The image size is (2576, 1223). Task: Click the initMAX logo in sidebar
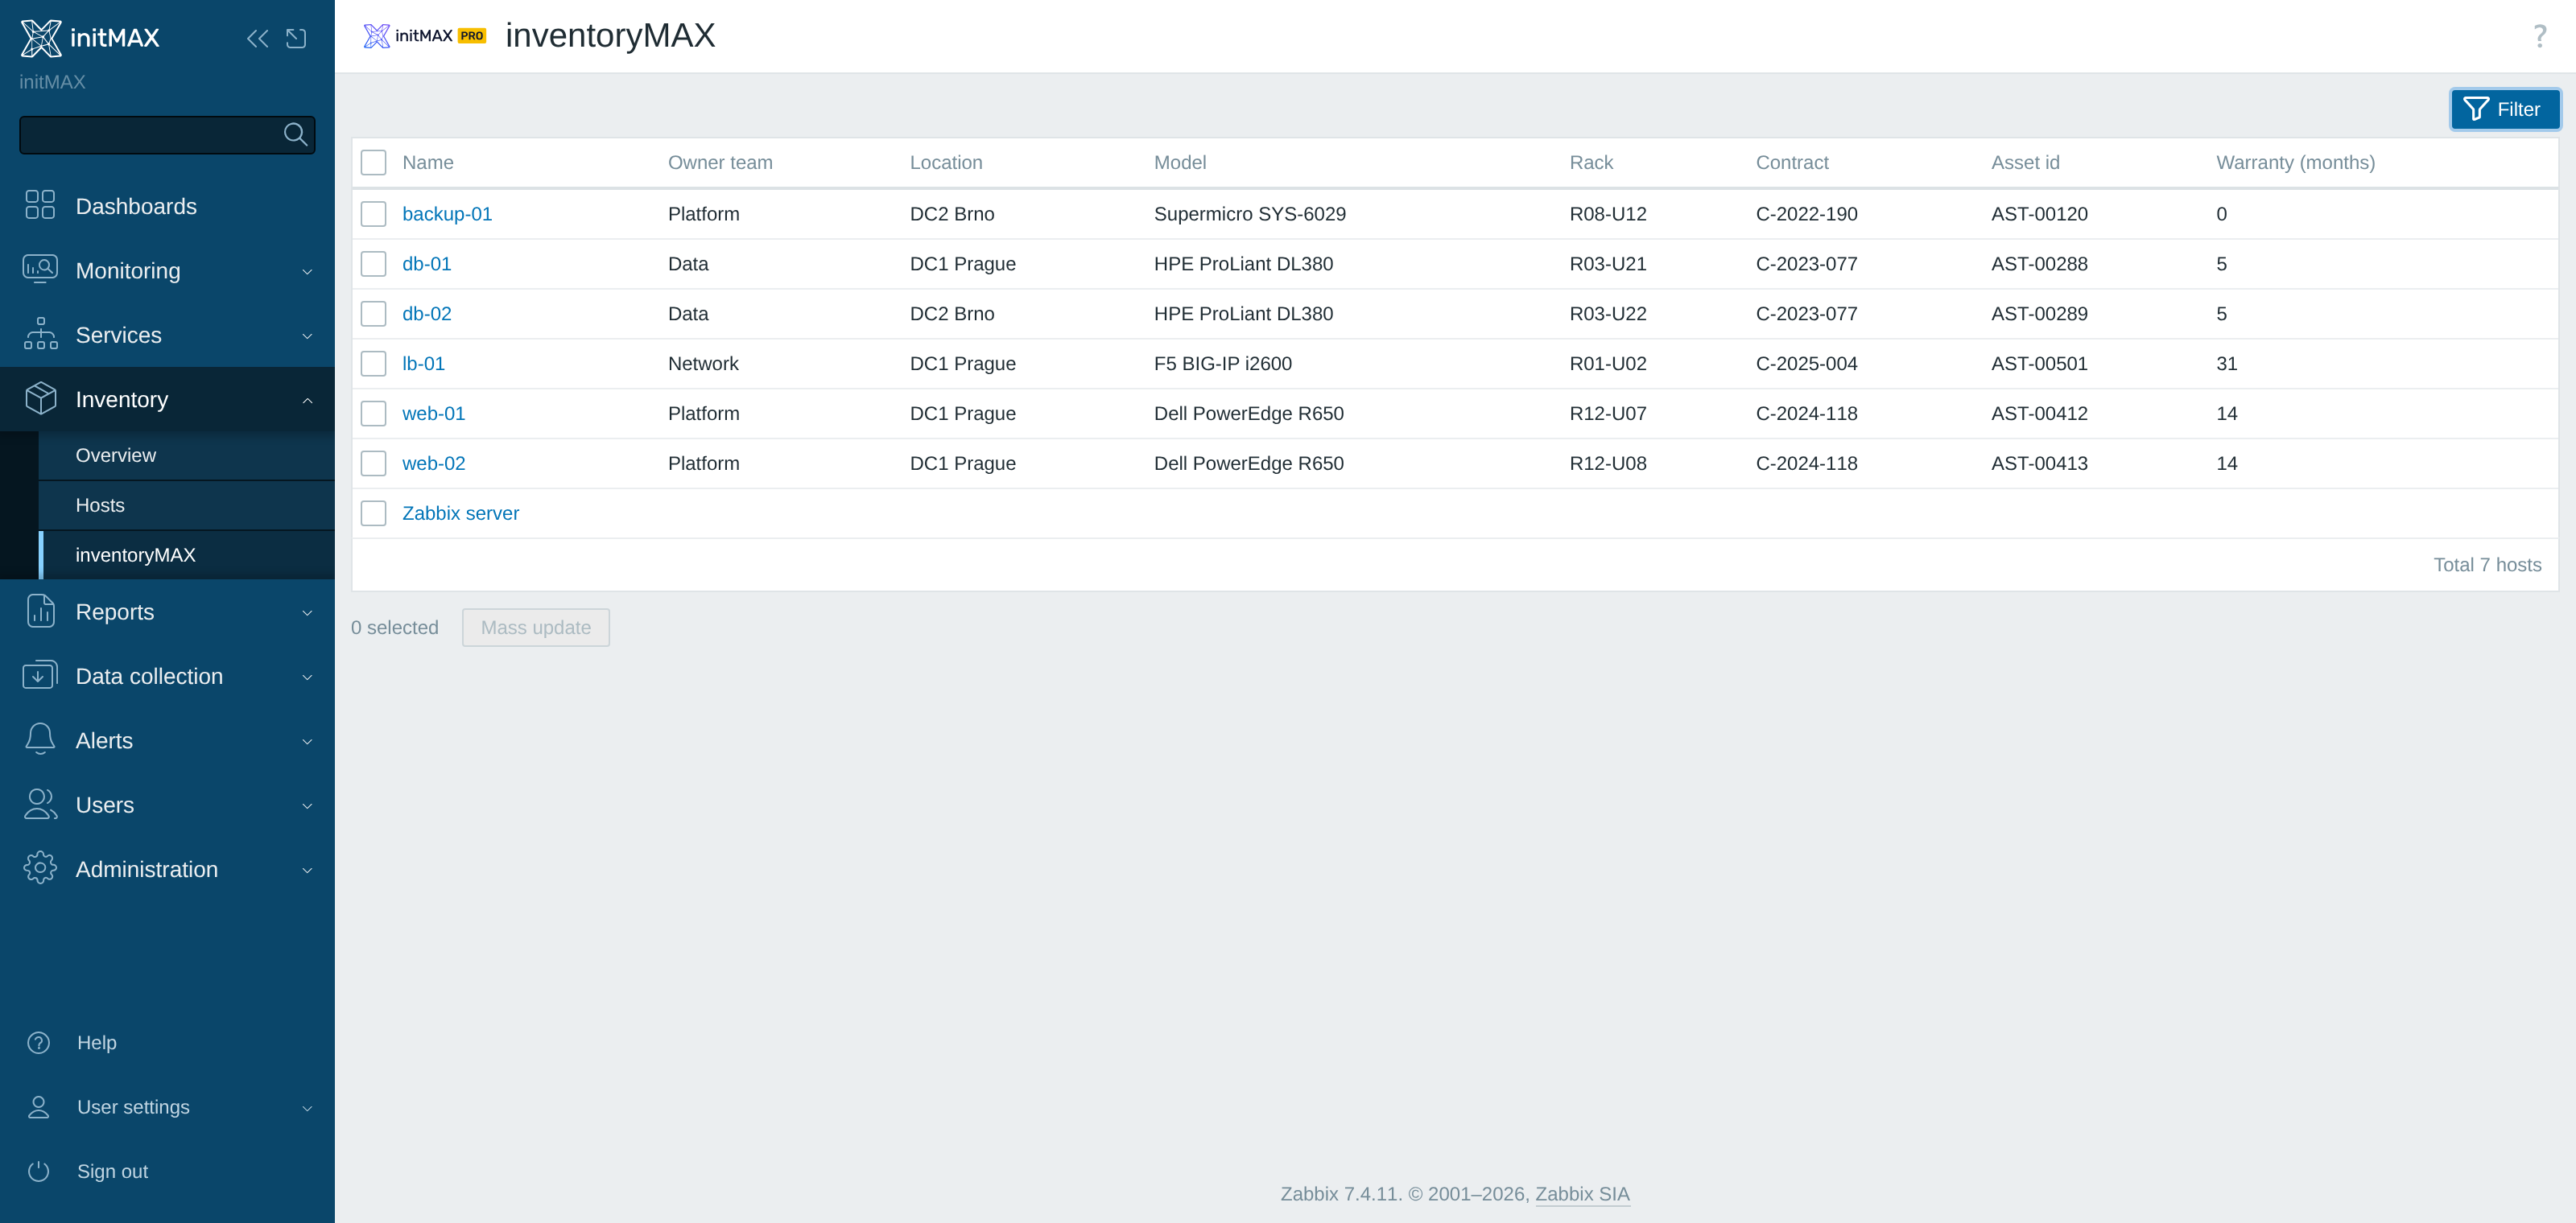pos(90,38)
